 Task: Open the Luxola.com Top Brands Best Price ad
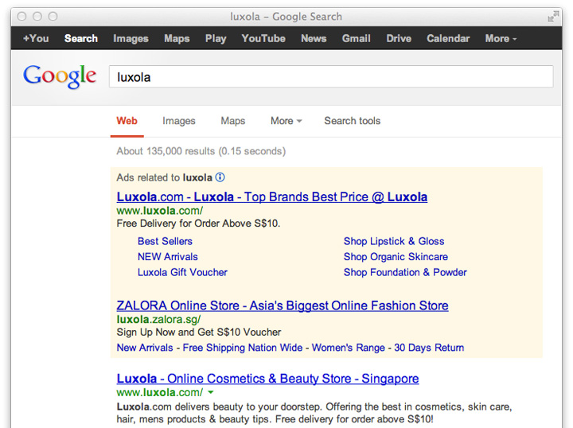pyautogui.click(x=272, y=196)
